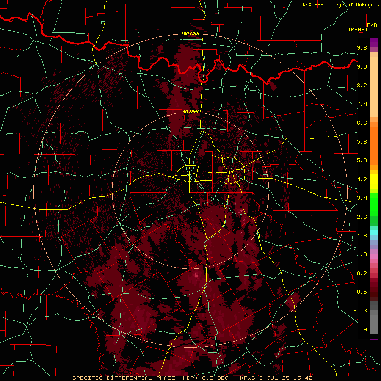Pick the bright green color bar segment
The width and height of the screenshot is (381, 381).
pos(374,204)
